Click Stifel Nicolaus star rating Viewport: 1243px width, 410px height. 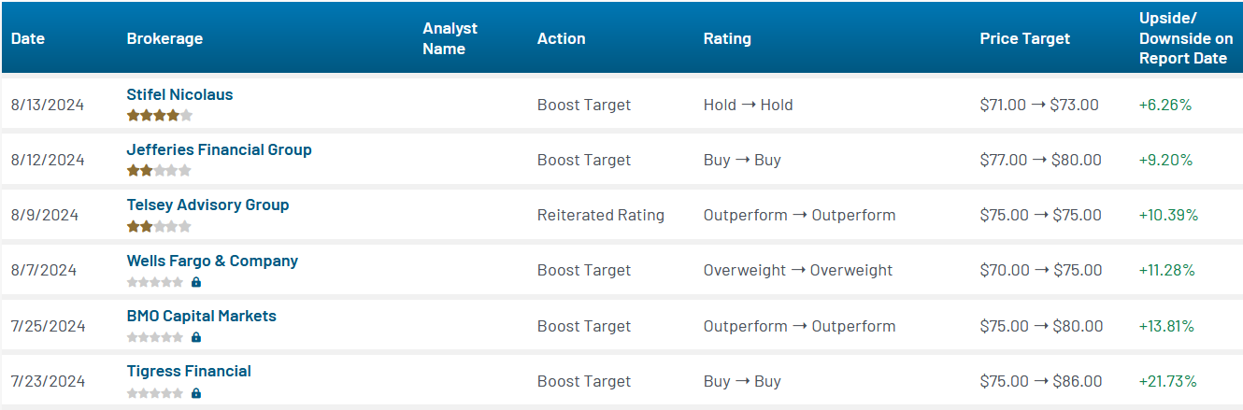pyautogui.click(x=160, y=116)
